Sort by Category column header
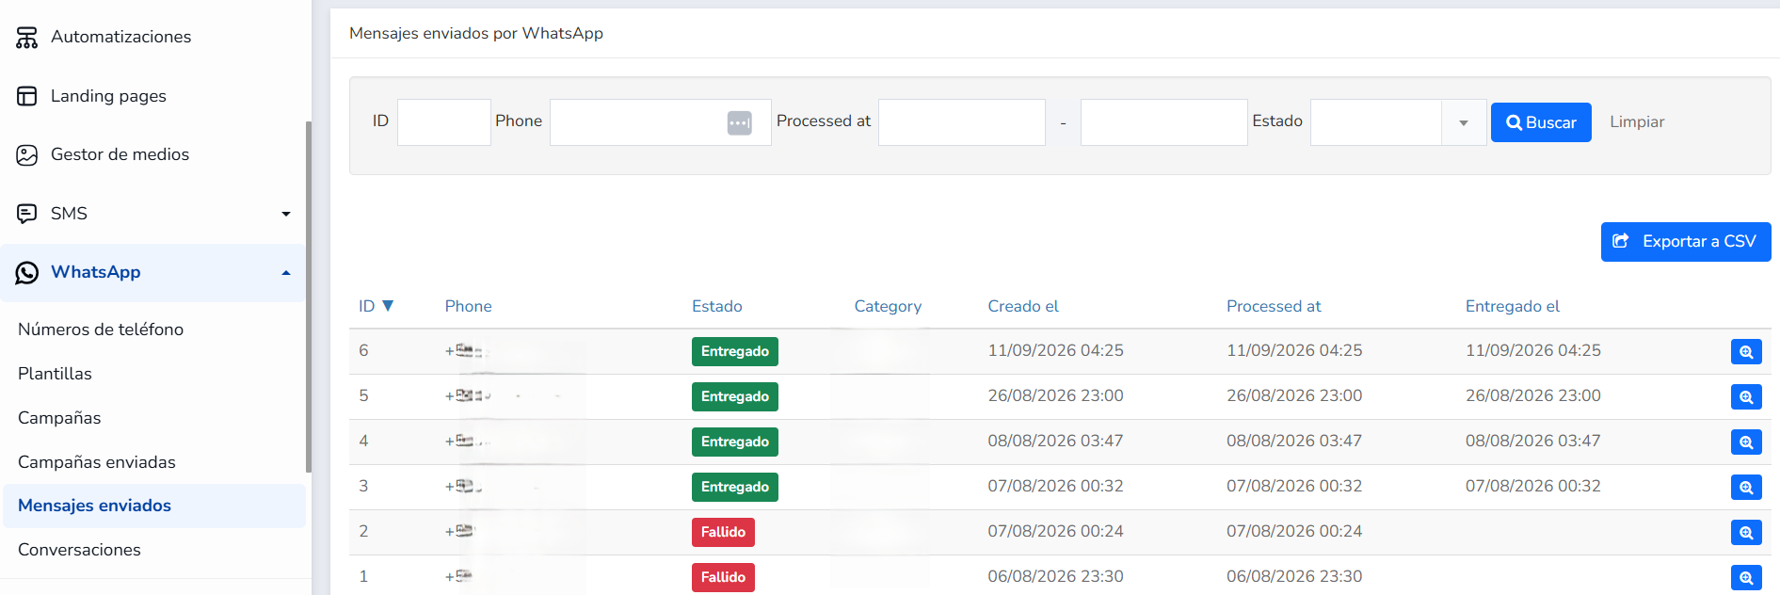Viewport: 1780px width, 595px height. (888, 306)
